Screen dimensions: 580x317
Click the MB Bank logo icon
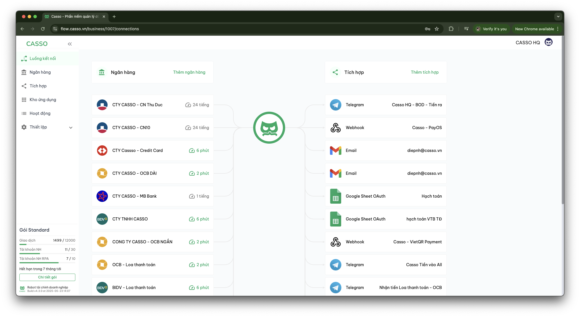pos(102,196)
